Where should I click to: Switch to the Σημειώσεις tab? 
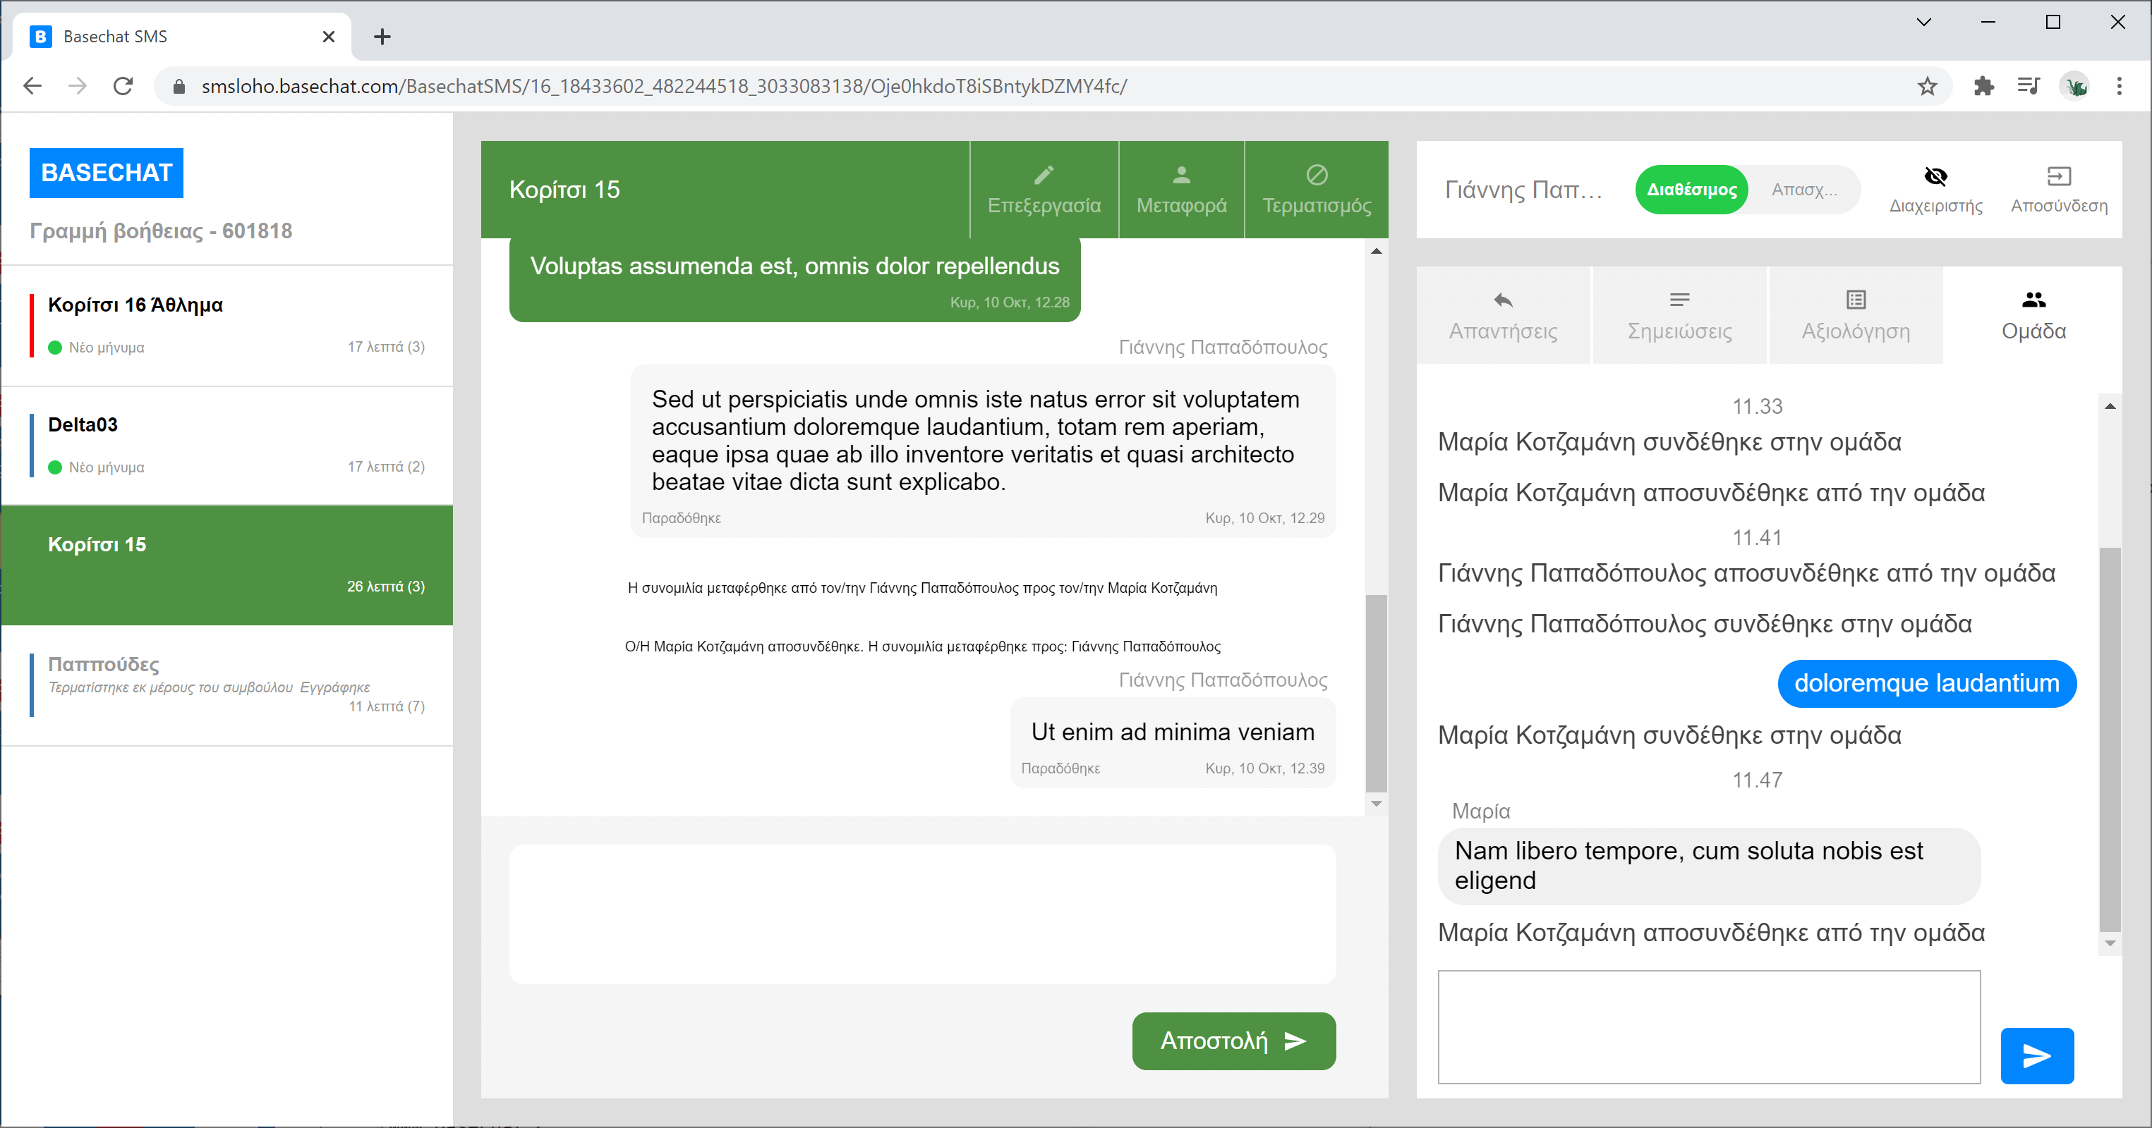point(1679,316)
